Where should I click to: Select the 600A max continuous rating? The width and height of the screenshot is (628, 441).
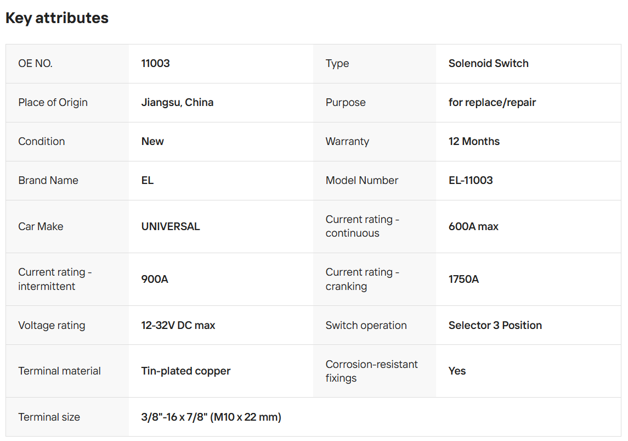pos(473,226)
